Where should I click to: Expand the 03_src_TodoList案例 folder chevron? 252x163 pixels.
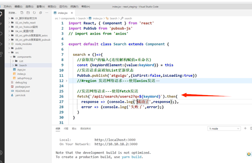tap(9, 27)
